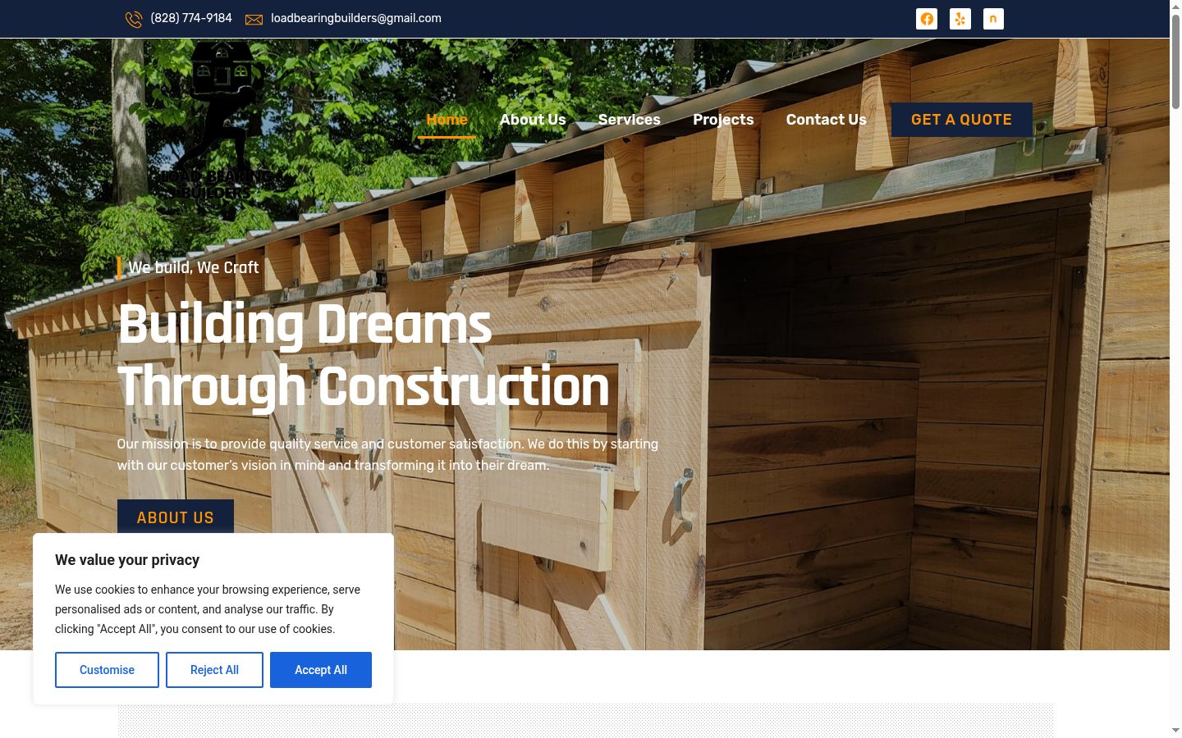Screen dimensions: 1182x738
Task: Click the phone handset icon
Action: click(x=134, y=19)
